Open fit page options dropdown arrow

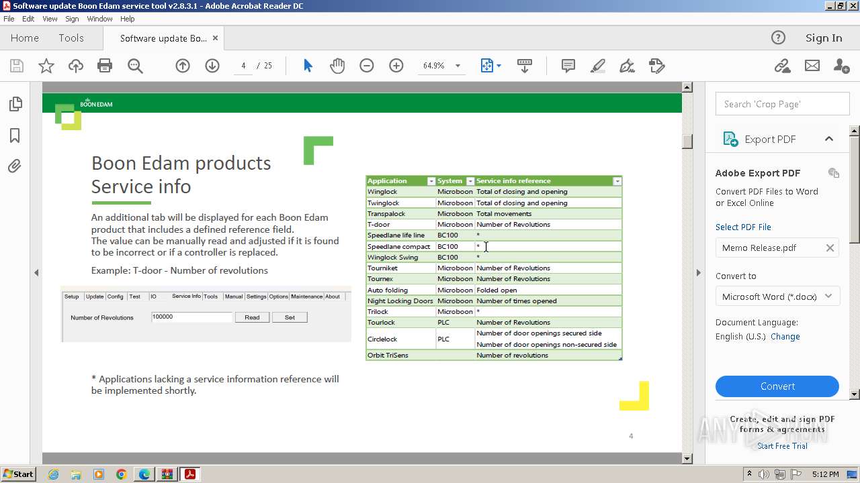(499, 66)
